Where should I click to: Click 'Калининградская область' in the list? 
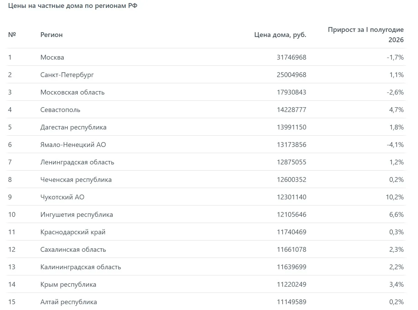(x=81, y=267)
